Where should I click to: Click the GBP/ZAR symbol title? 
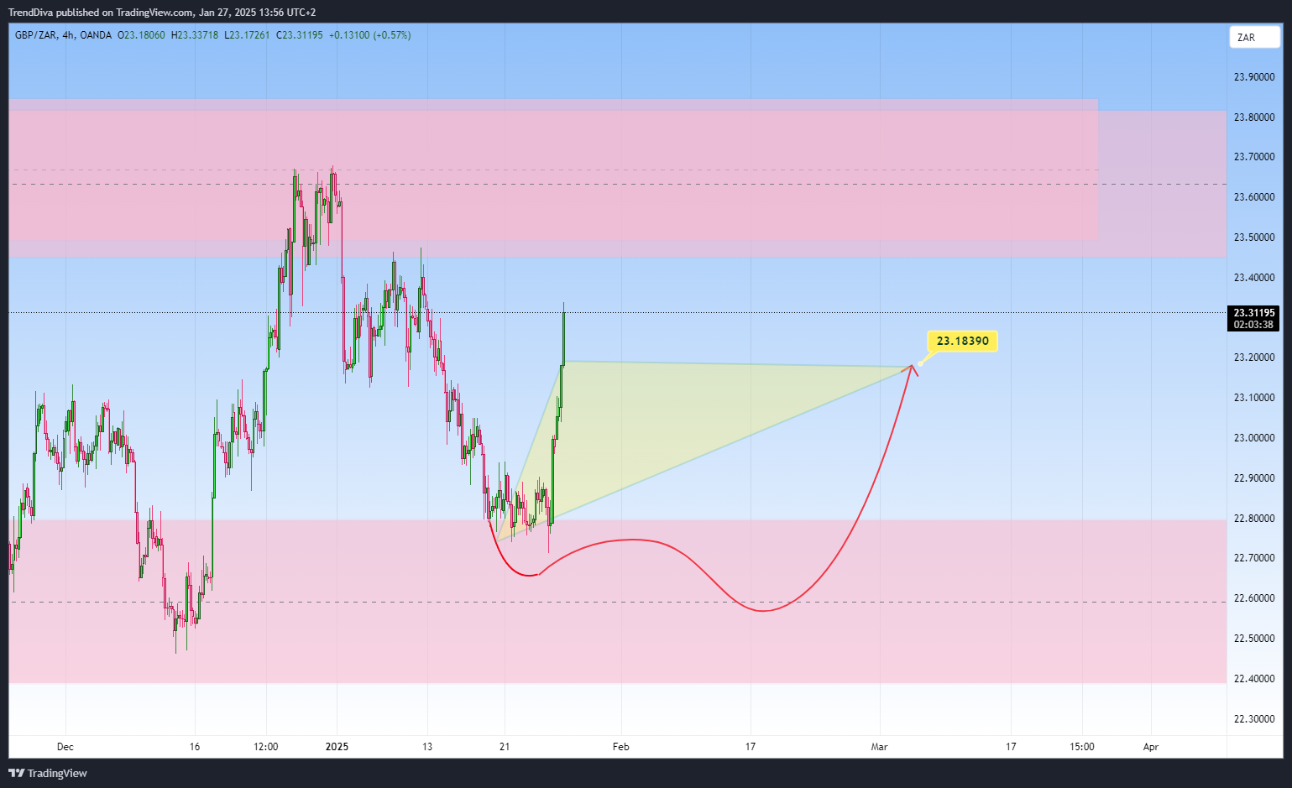click(x=35, y=35)
